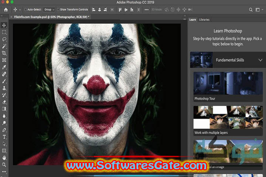Select the Hand tool
This screenshot has width=266, height=177.
[x=4, y=158]
